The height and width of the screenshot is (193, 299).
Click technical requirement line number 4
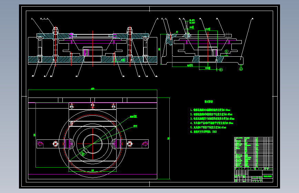[212, 123]
